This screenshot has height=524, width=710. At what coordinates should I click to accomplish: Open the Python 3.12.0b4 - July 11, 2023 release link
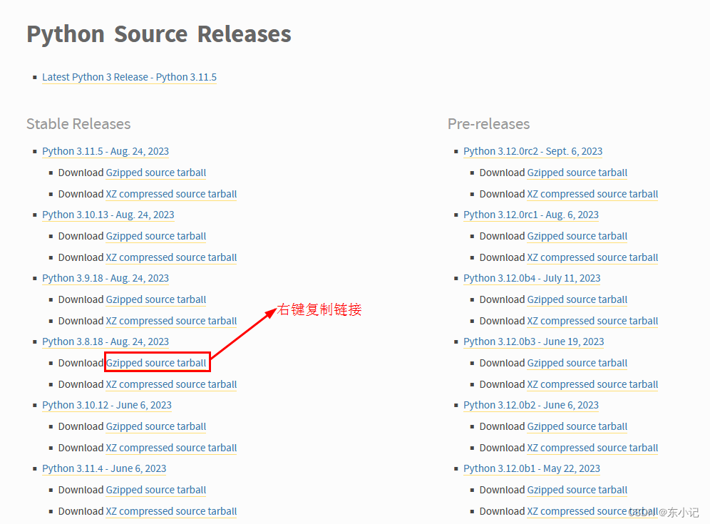pyautogui.click(x=532, y=278)
